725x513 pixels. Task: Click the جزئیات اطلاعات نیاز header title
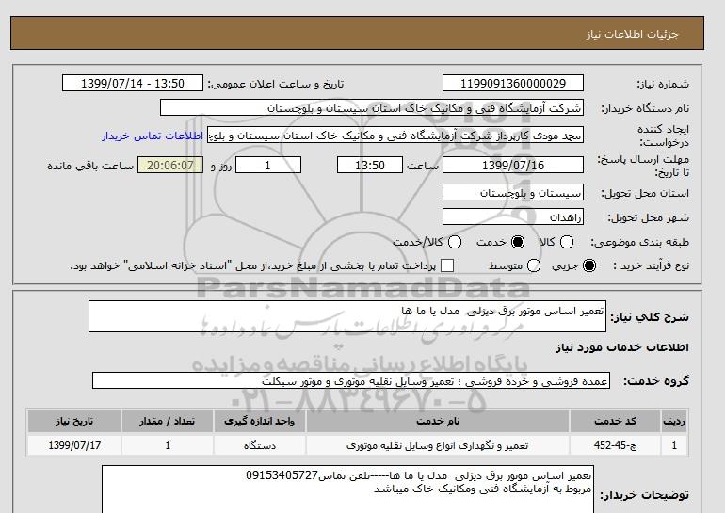[x=632, y=34]
